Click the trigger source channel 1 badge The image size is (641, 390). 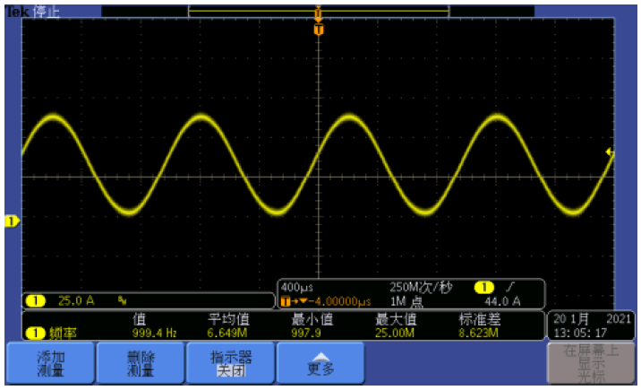(x=483, y=288)
